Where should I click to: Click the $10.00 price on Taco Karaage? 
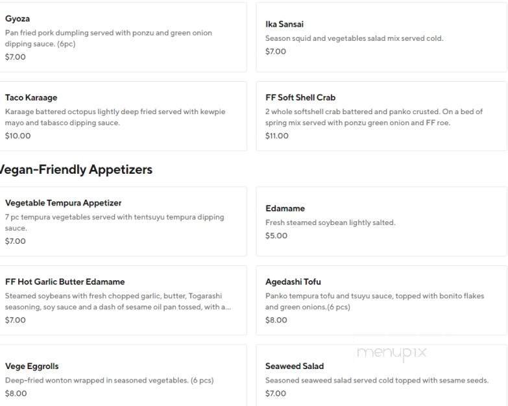coord(18,136)
